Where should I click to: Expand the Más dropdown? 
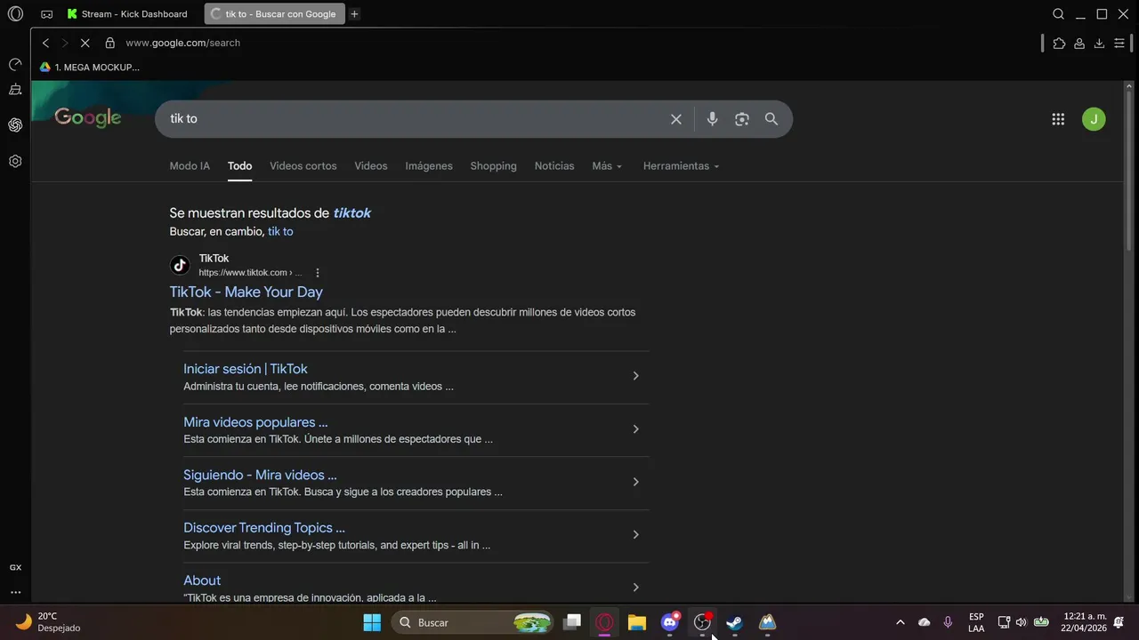(607, 166)
